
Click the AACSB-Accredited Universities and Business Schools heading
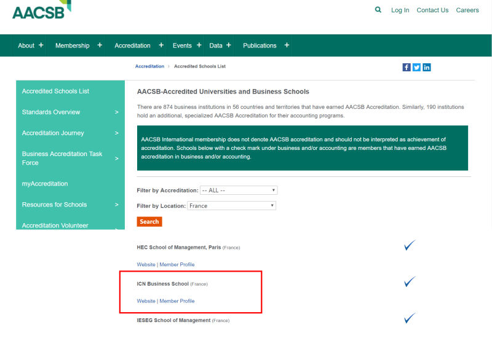[223, 92]
